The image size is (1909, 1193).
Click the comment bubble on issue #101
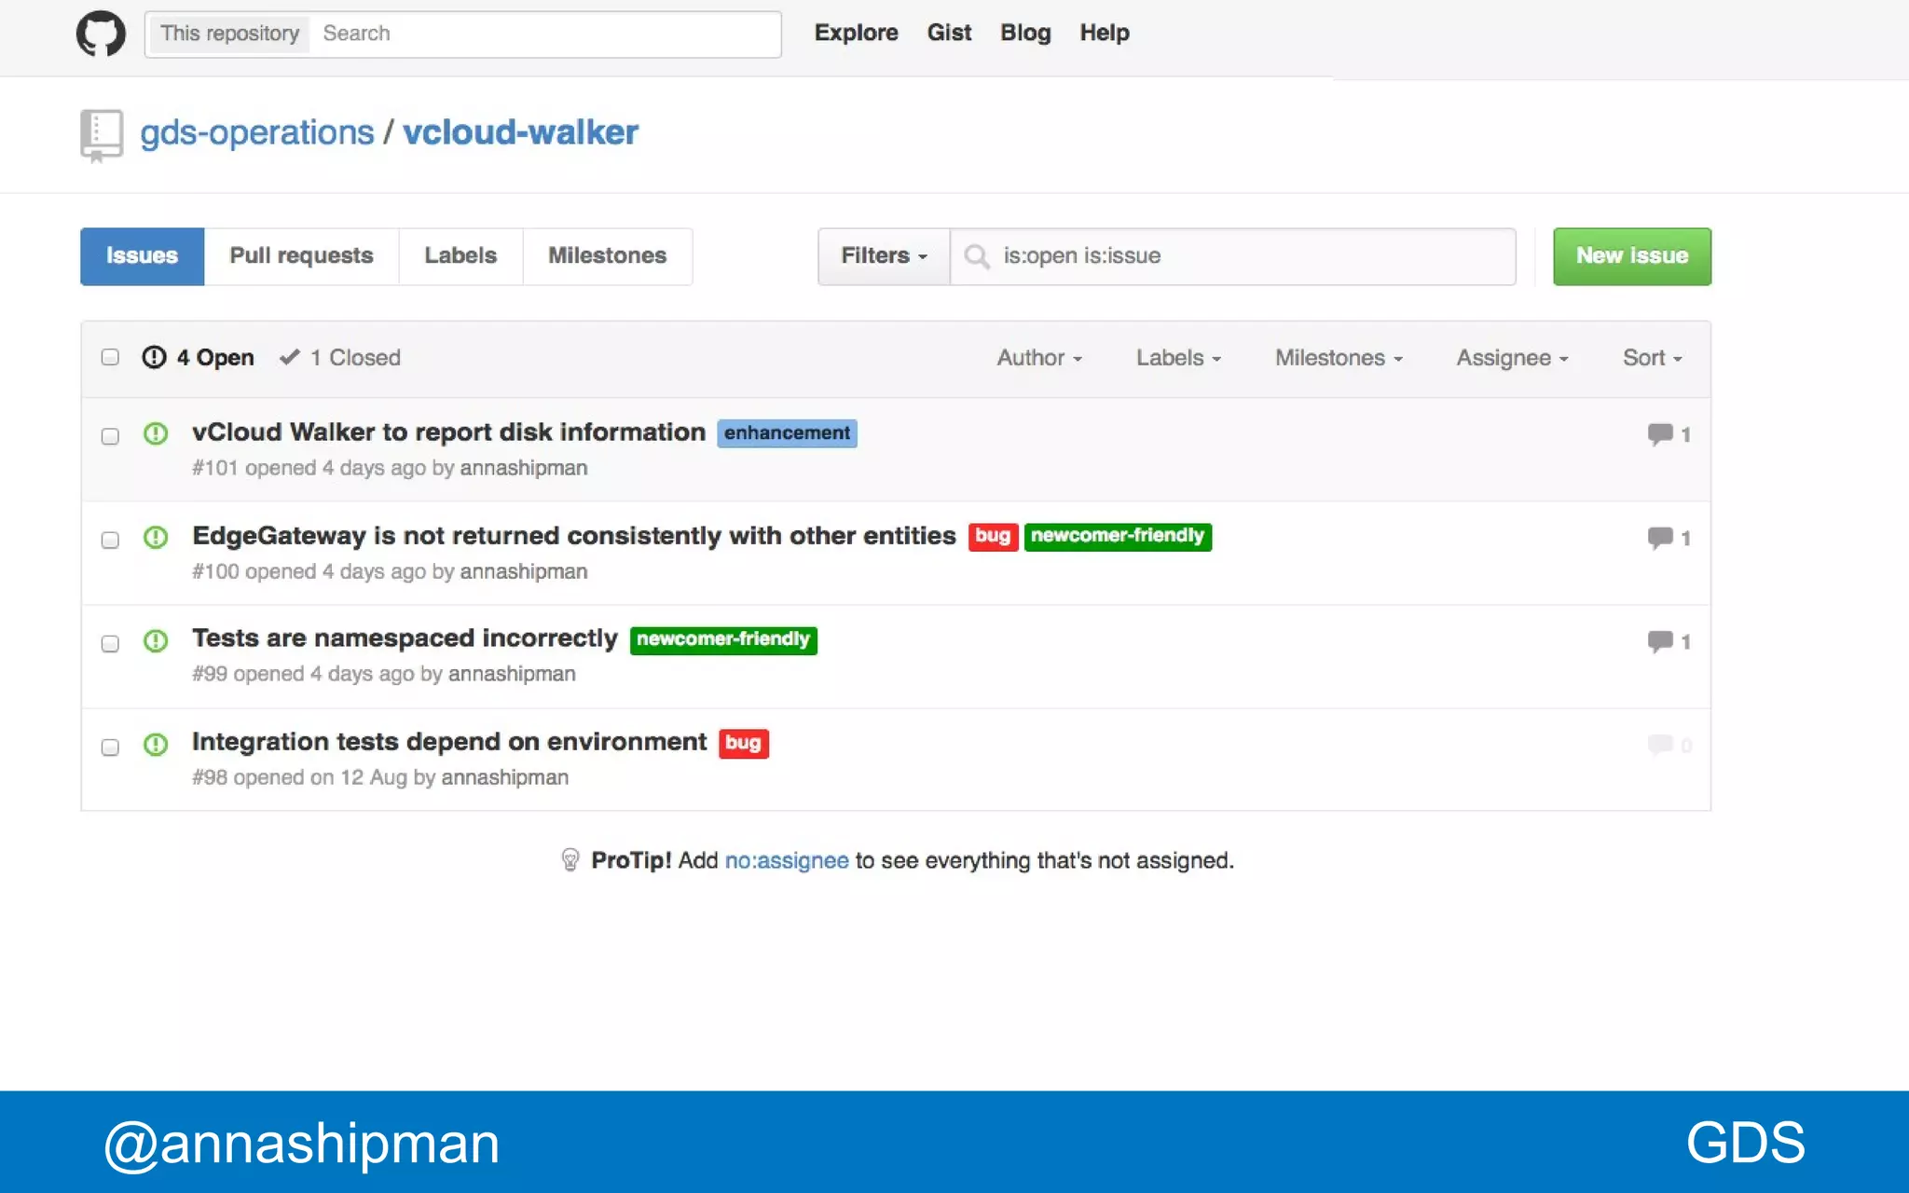point(1659,434)
